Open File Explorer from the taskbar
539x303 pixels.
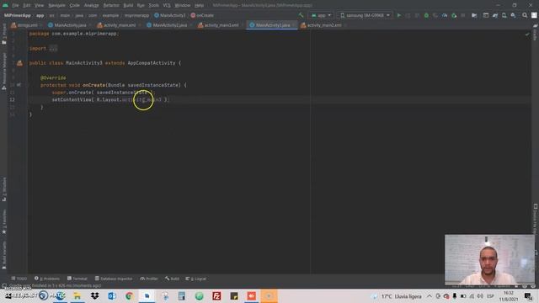click(77, 295)
